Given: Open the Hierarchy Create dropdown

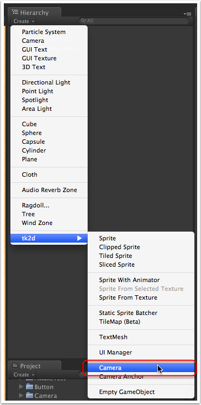Looking at the screenshot, I should (24, 21).
